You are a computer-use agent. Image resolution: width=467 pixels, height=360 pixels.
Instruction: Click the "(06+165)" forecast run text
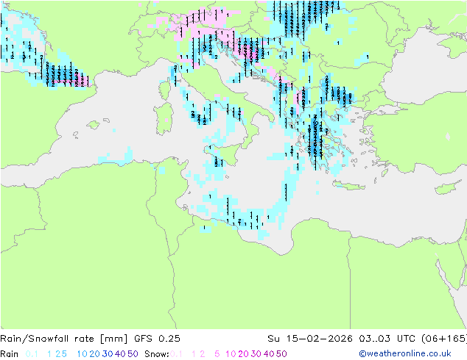(444, 339)
